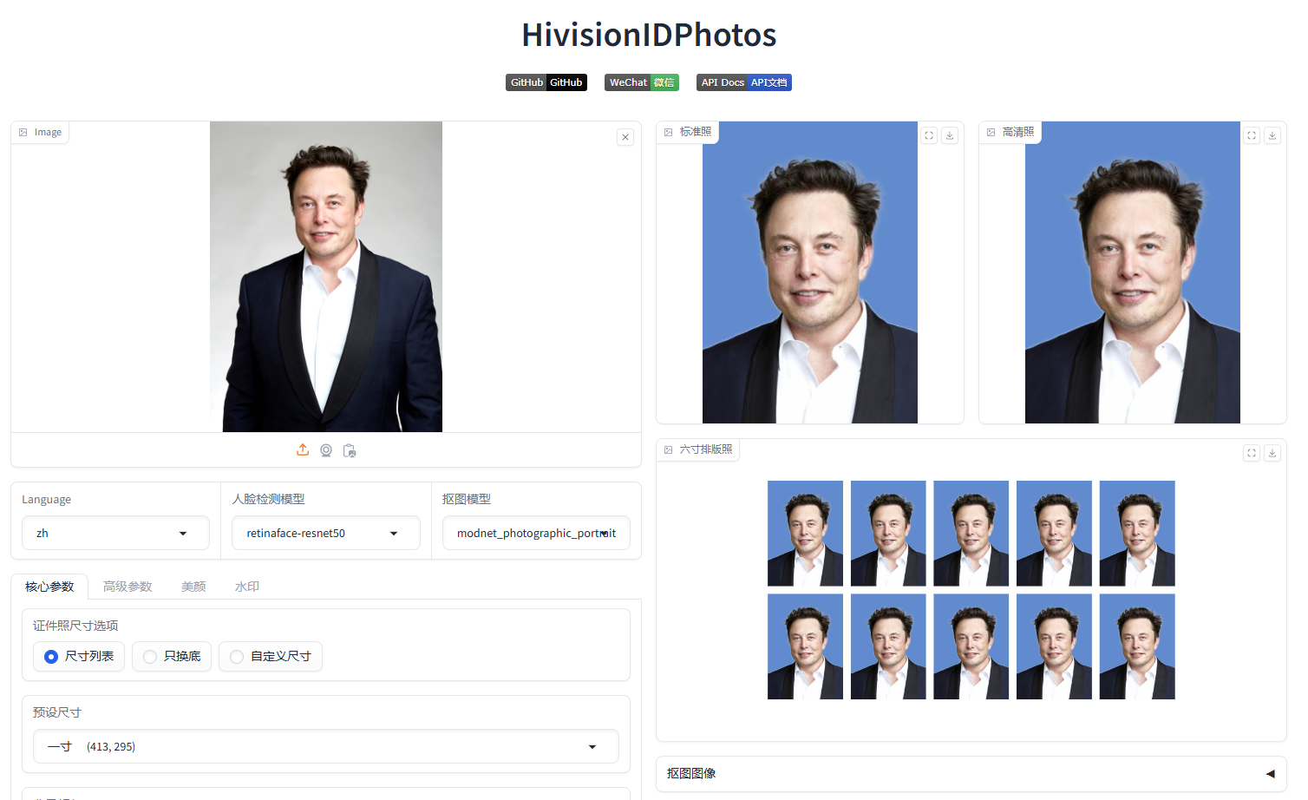Remove the uploaded input image
This screenshot has width=1308, height=800.
625,137
